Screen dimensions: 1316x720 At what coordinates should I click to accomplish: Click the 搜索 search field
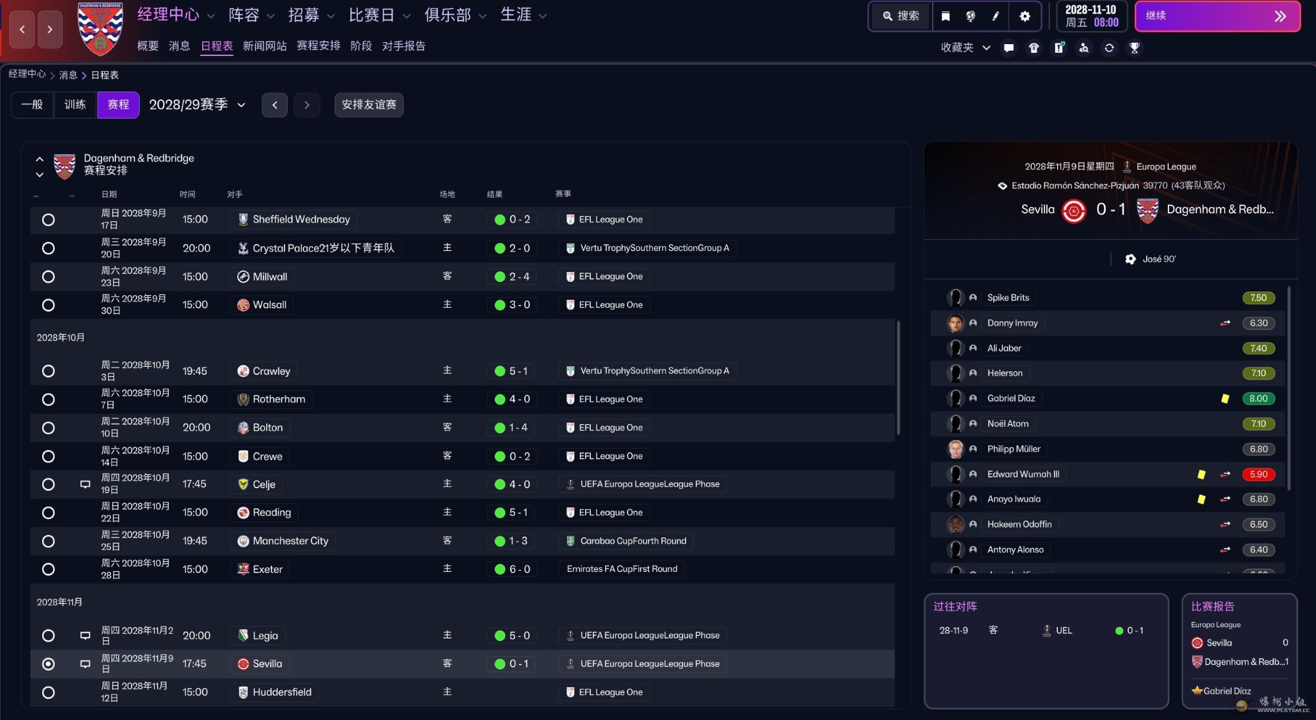pyautogui.click(x=902, y=16)
